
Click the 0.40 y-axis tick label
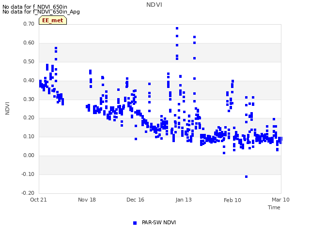point(29,81)
